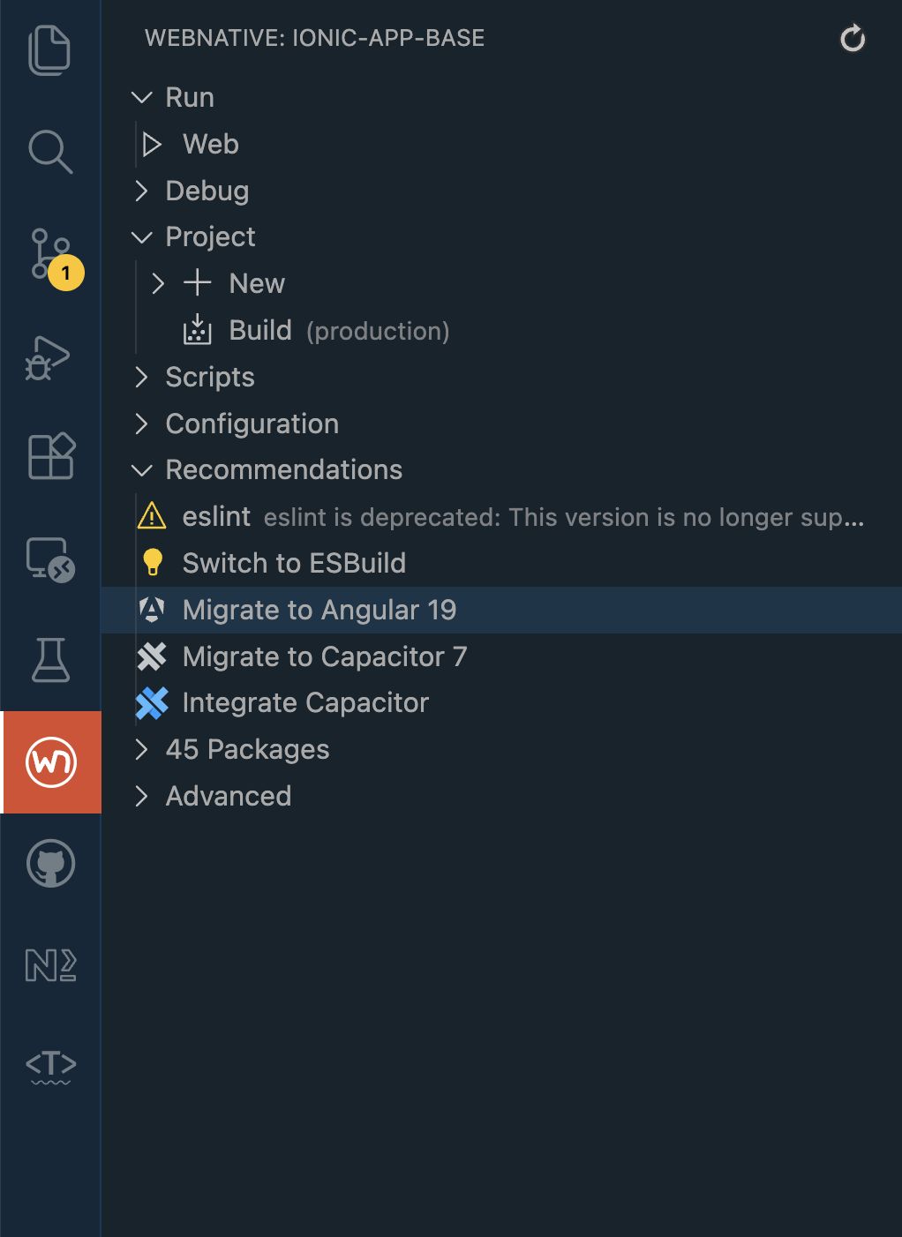This screenshot has width=902, height=1237.
Task: Click Integrate Capacitor
Action: (x=304, y=702)
